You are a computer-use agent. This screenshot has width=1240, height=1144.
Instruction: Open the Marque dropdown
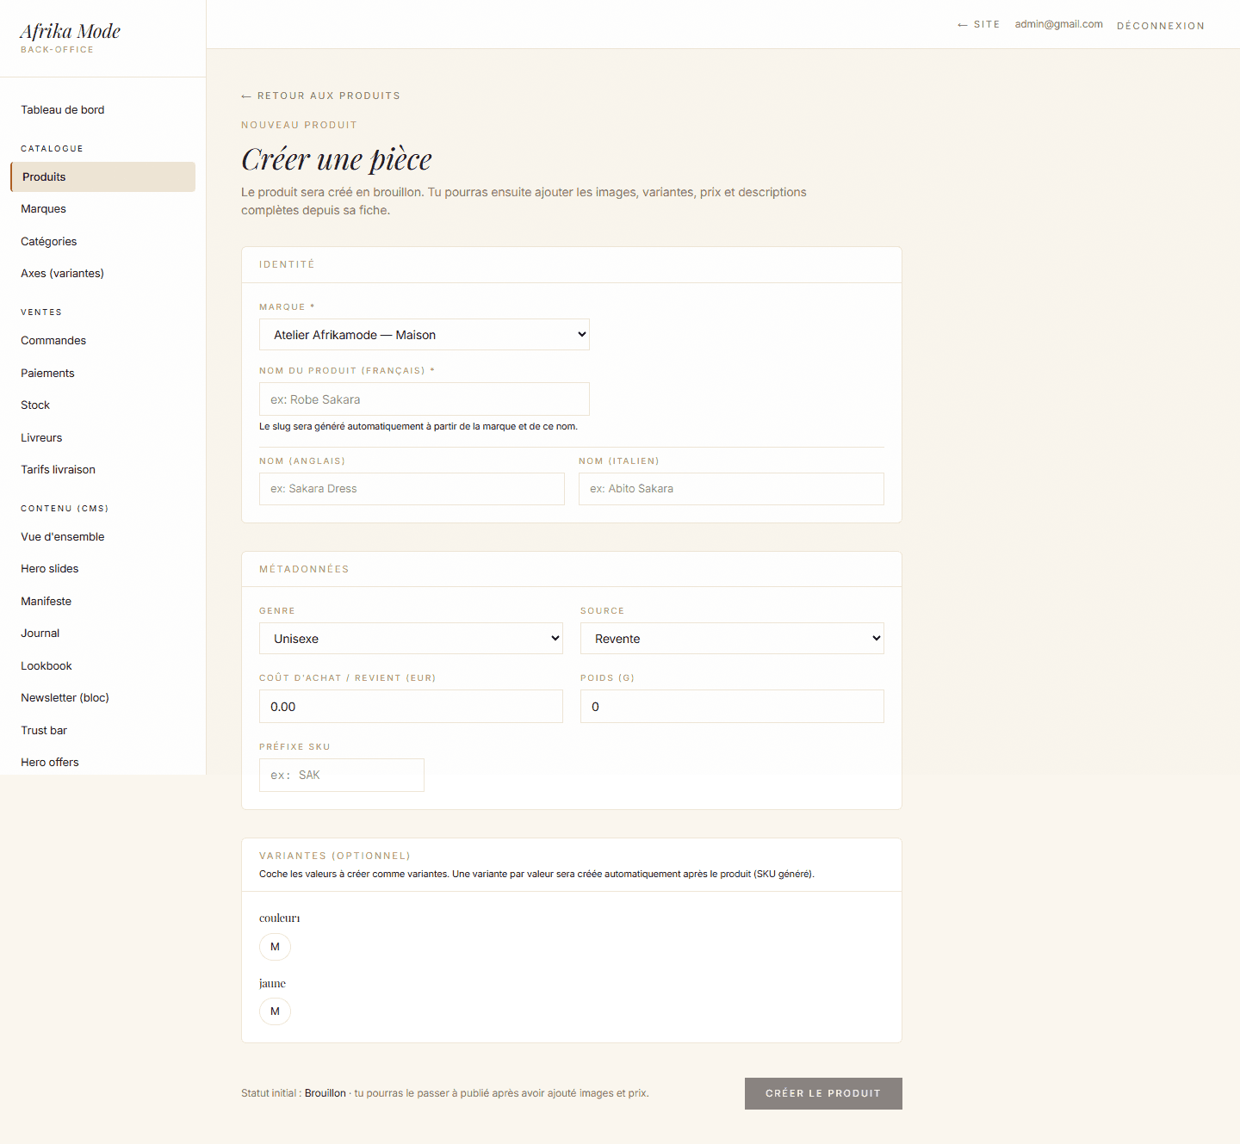[424, 335]
